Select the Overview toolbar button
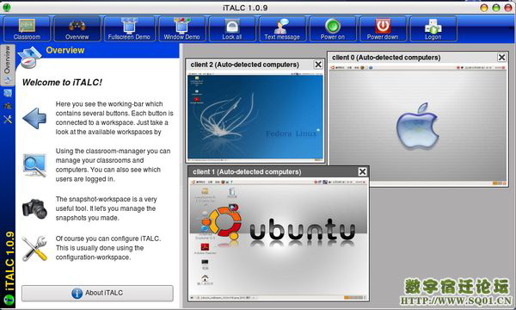Viewport: 516px width, 310px height. pos(77,29)
